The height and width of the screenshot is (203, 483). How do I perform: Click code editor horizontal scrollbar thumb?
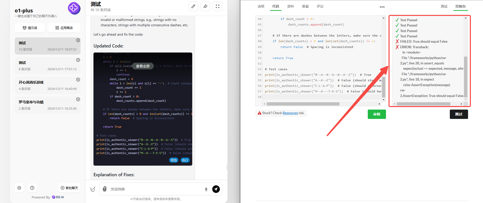click(x=303, y=104)
